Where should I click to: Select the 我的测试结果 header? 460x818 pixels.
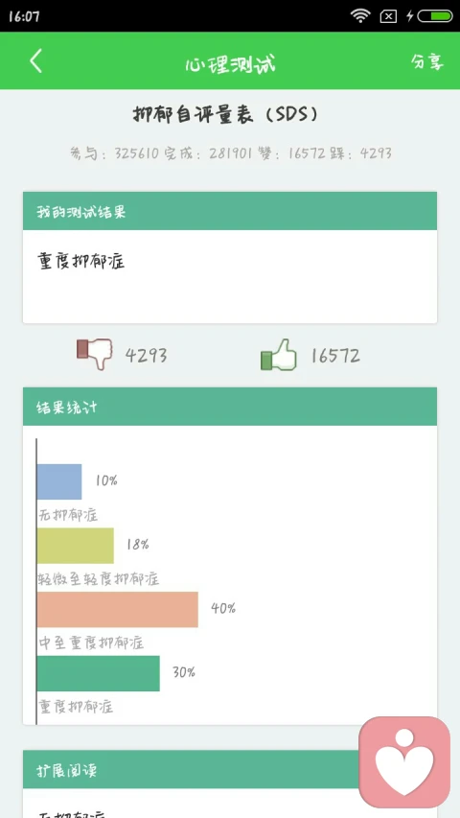(229, 211)
